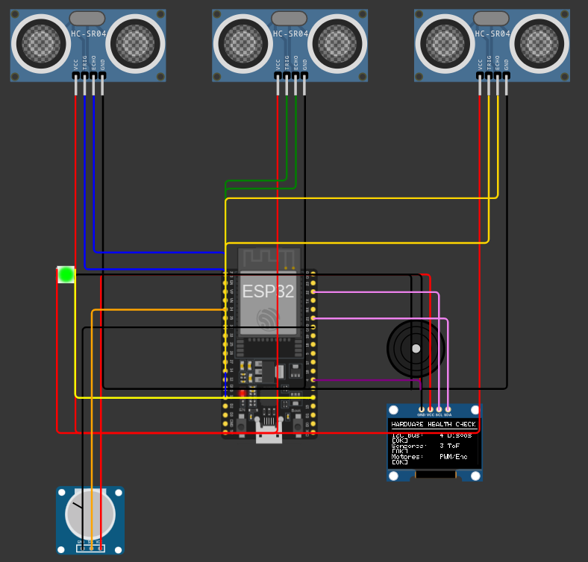Click the potentiometer rotary knob
Viewport: 588px width, 562px height.
(90, 514)
